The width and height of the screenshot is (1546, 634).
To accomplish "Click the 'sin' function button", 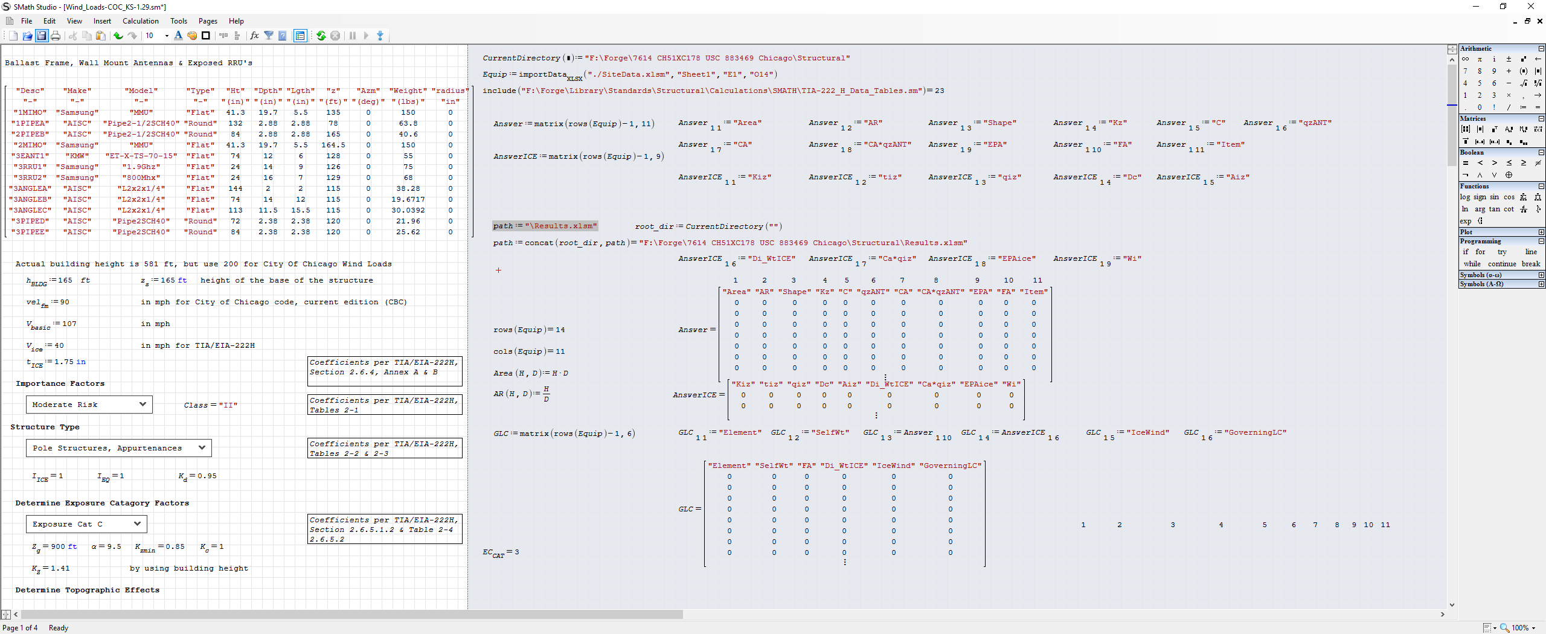I will click(x=1494, y=197).
